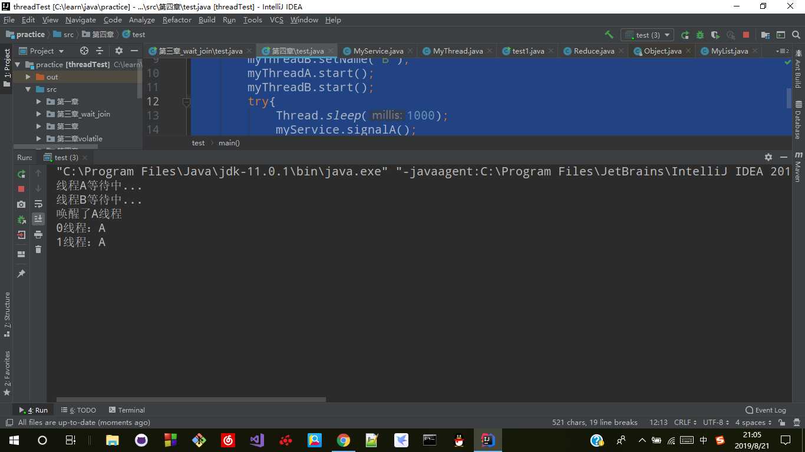Open Project view dropdown
Image resolution: width=805 pixels, height=452 pixels.
coord(42,51)
